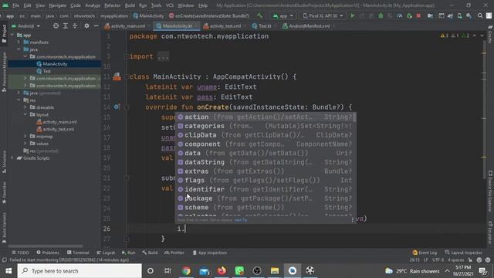
Task: Expand the values folder
Action: pyautogui.click(x=25, y=144)
